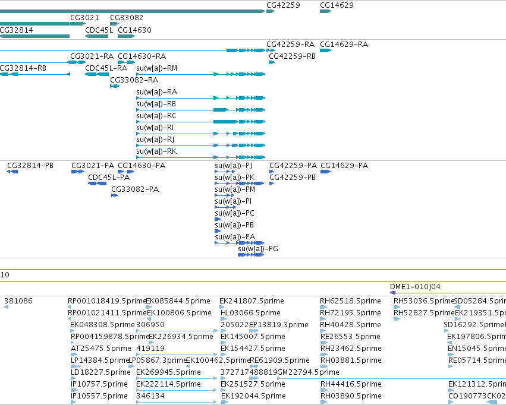
Task: Select transcript su(w[a])-RA label
Action: pyautogui.click(x=156, y=92)
